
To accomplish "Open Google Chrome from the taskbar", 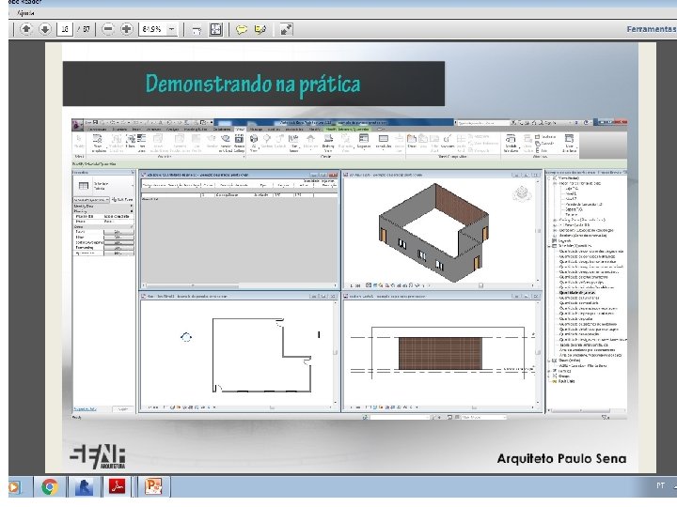I will pyautogui.click(x=50, y=487).
